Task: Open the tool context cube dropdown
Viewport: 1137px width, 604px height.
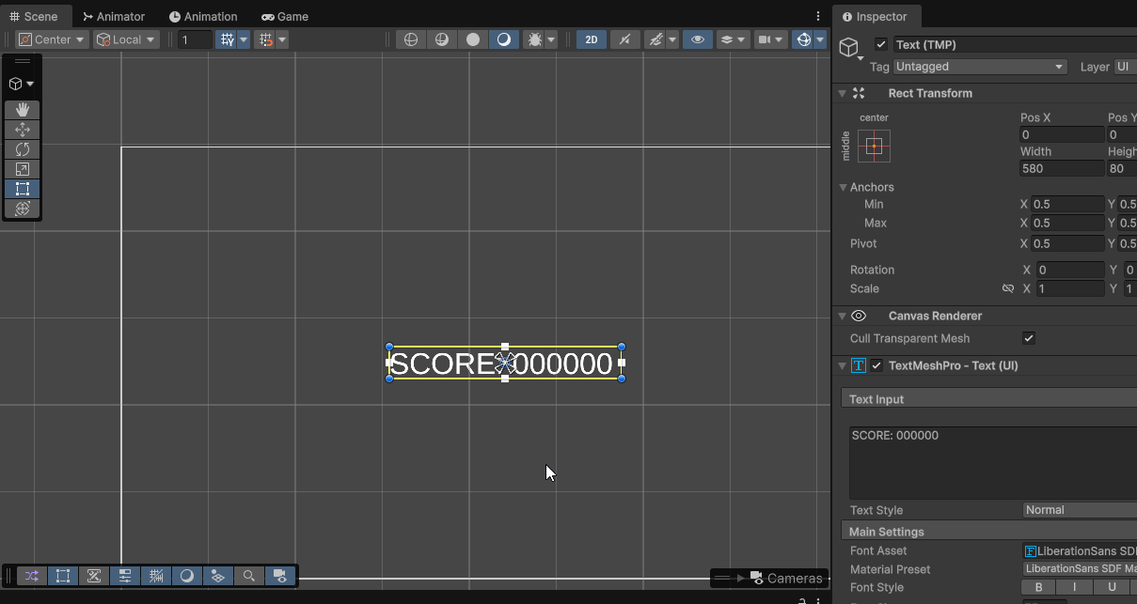Action: pos(22,85)
